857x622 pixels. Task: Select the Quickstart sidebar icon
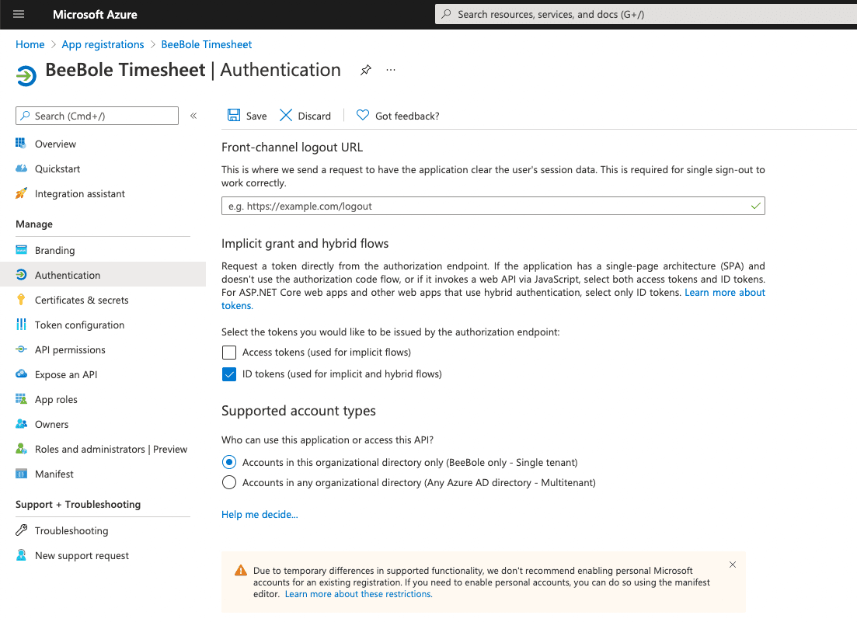tap(22, 169)
